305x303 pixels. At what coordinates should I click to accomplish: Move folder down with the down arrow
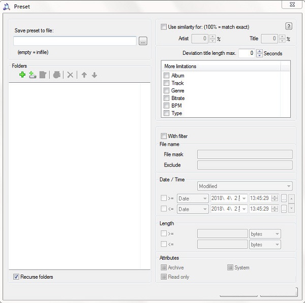click(x=94, y=75)
